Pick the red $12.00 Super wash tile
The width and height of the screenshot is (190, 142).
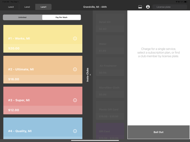43,100
